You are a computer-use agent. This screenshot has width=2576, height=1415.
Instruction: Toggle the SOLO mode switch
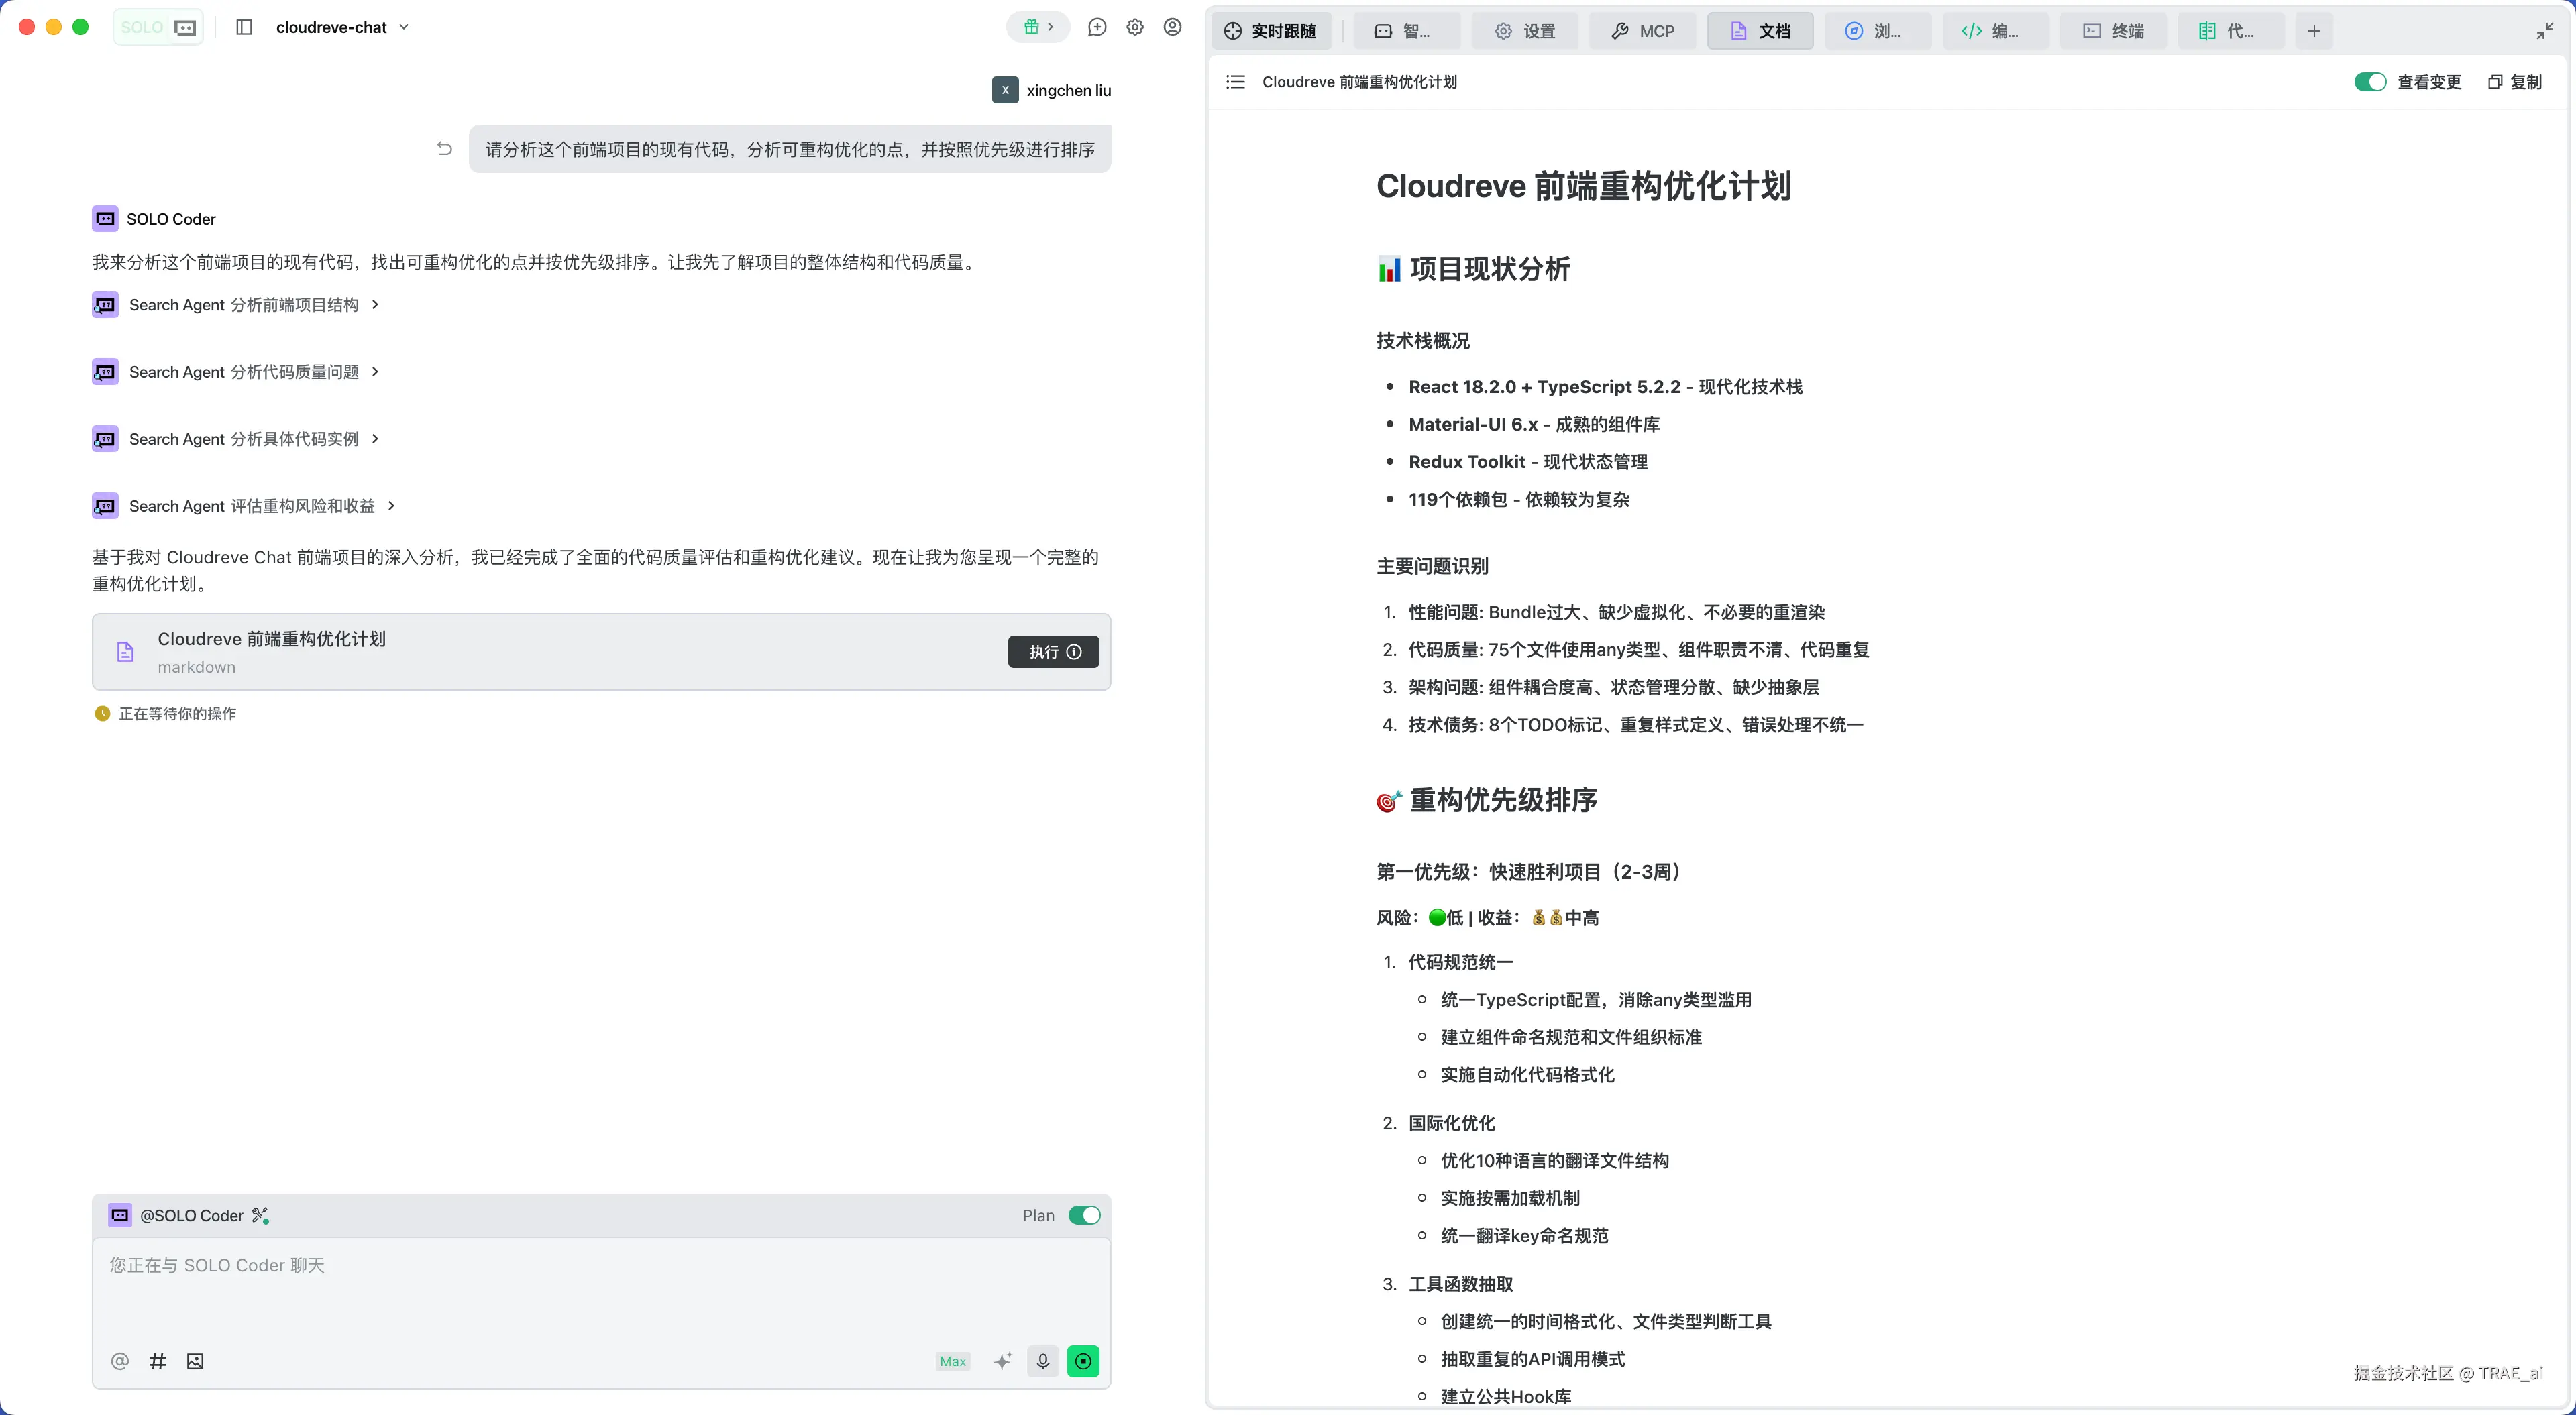pos(159,27)
